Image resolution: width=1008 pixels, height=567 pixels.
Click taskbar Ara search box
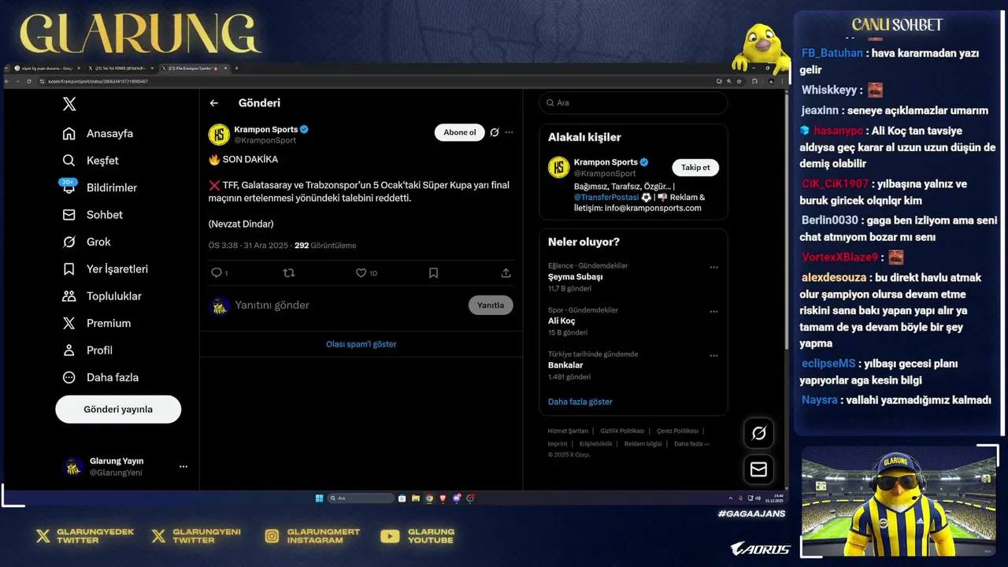pos(361,498)
